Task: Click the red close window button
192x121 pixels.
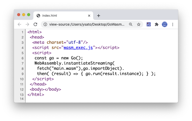Action: click(19, 15)
